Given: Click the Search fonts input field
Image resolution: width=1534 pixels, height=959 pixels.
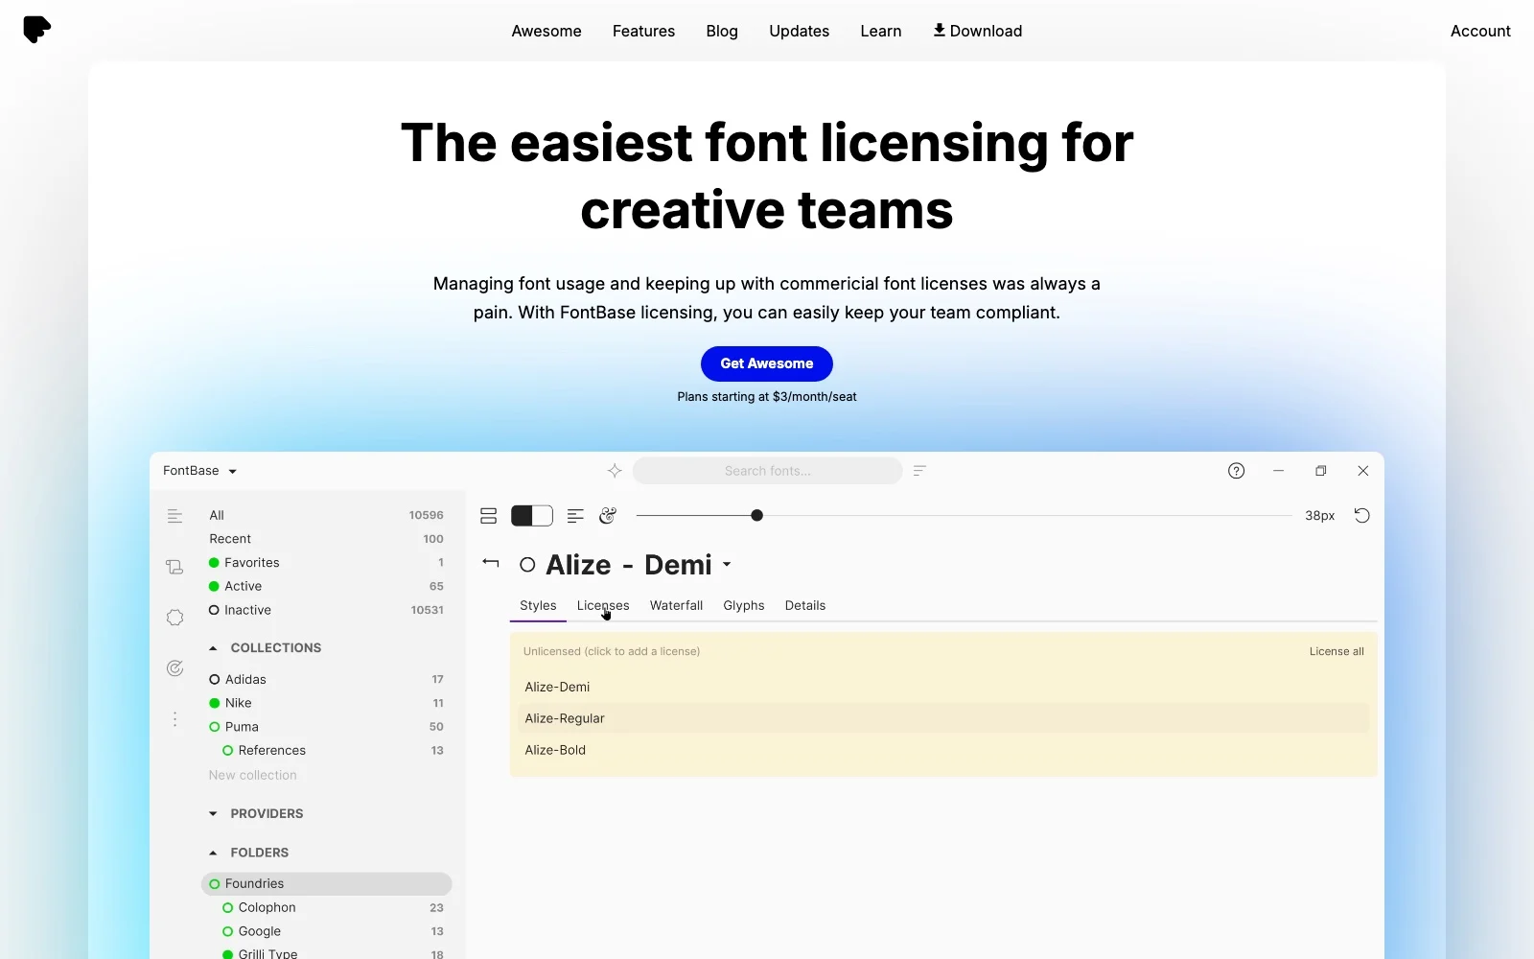Looking at the screenshot, I should click(x=767, y=471).
